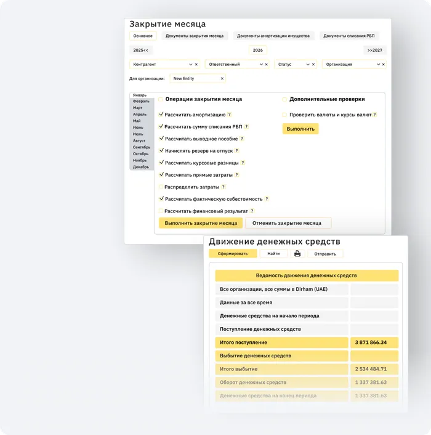Clear the Контрагент filter with its X icon

pyautogui.click(x=196, y=64)
